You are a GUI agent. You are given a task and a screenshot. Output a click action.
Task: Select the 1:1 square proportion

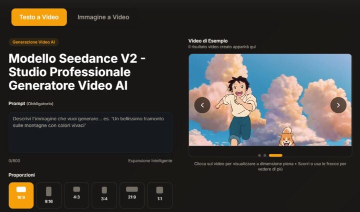coord(160,195)
